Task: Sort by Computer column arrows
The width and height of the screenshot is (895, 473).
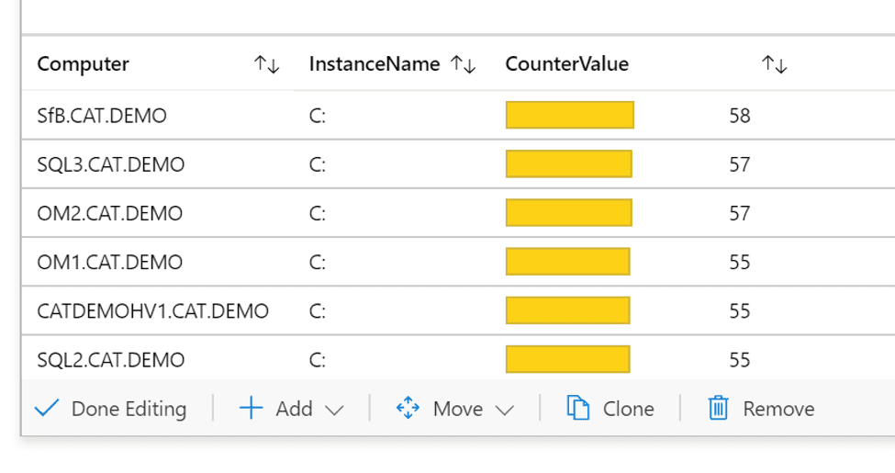Action: coord(266,64)
